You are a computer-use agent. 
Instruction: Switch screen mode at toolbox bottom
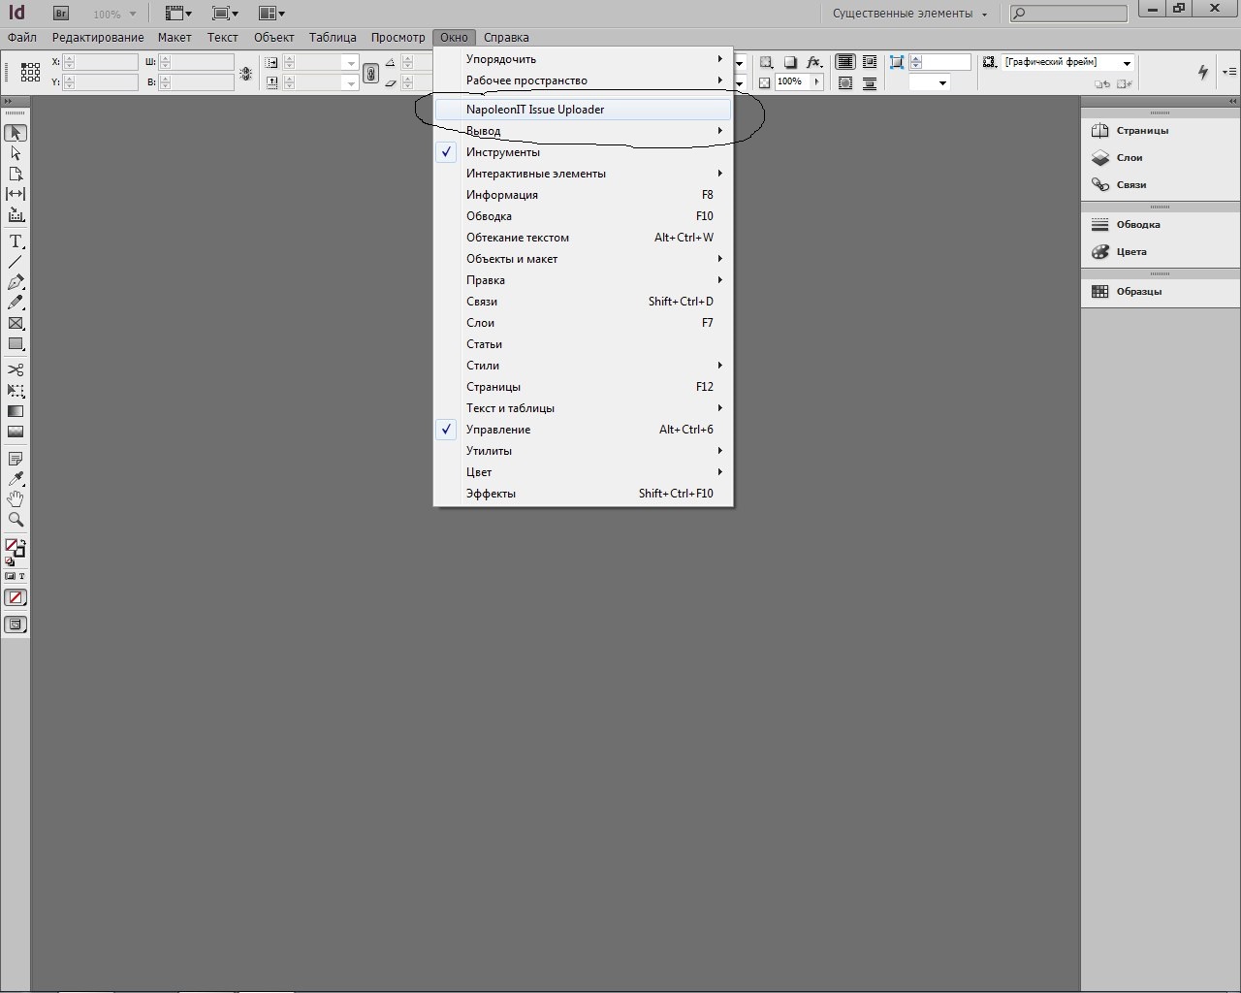(16, 625)
